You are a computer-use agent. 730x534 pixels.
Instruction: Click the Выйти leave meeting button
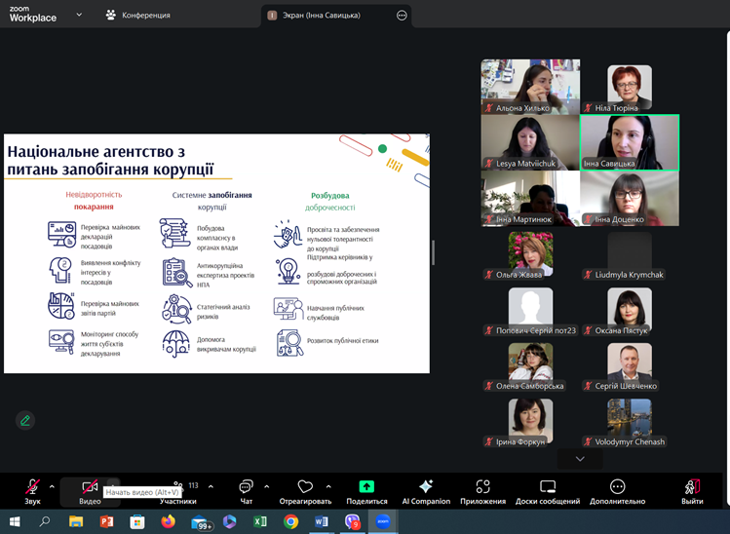click(692, 488)
